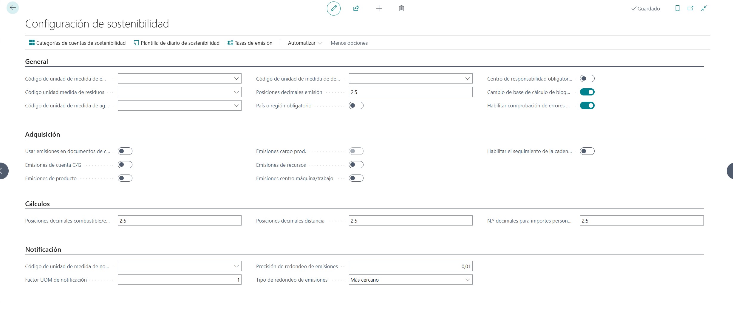Screen dimensions: 733x318
Task: Open Categorías de cuentas de sostenibilidad
Action: click(78, 43)
